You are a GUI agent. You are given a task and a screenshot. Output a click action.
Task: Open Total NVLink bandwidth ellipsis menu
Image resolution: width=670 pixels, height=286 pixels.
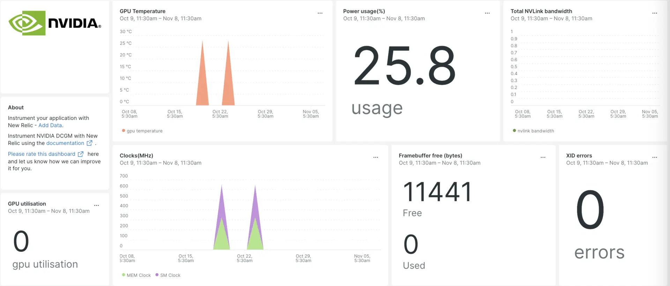click(655, 13)
